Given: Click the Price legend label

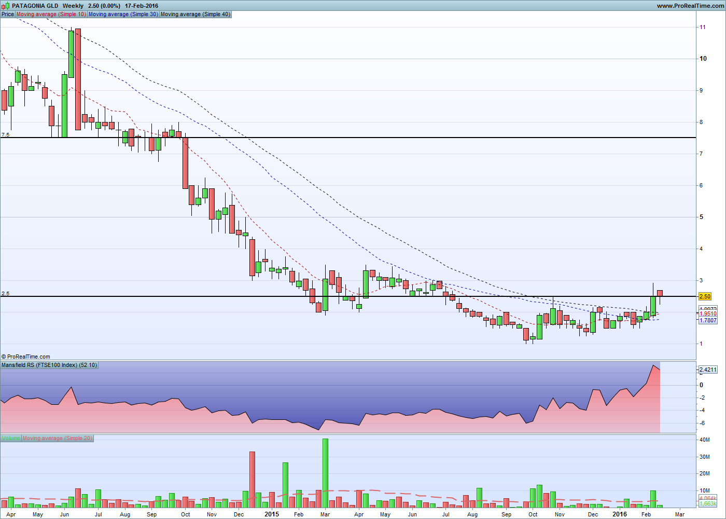Looking at the screenshot, I should click(8, 14).
